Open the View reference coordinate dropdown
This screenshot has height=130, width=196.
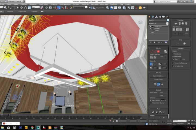click(36, 8)
